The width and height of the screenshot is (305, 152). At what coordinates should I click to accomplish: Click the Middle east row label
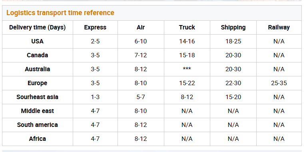tap(37, 111)
